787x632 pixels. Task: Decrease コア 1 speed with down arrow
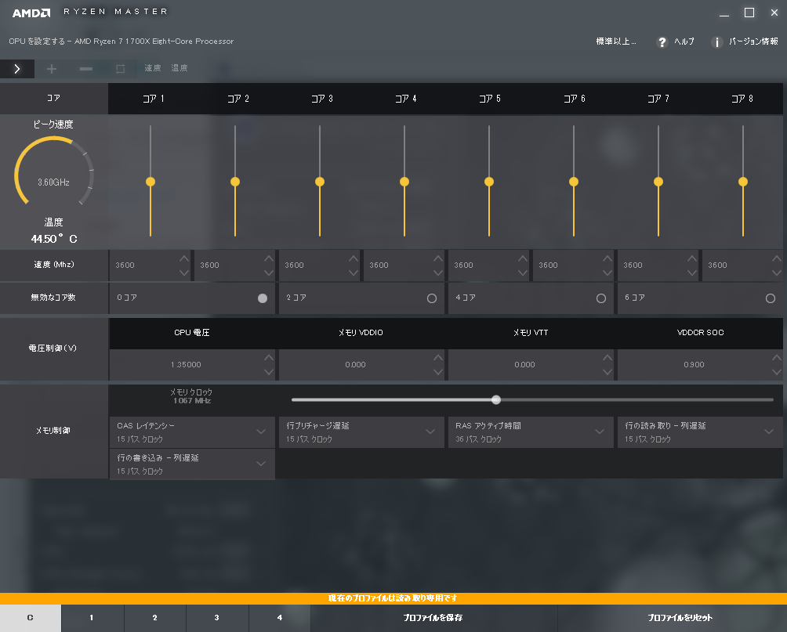(x=184, y=273)
